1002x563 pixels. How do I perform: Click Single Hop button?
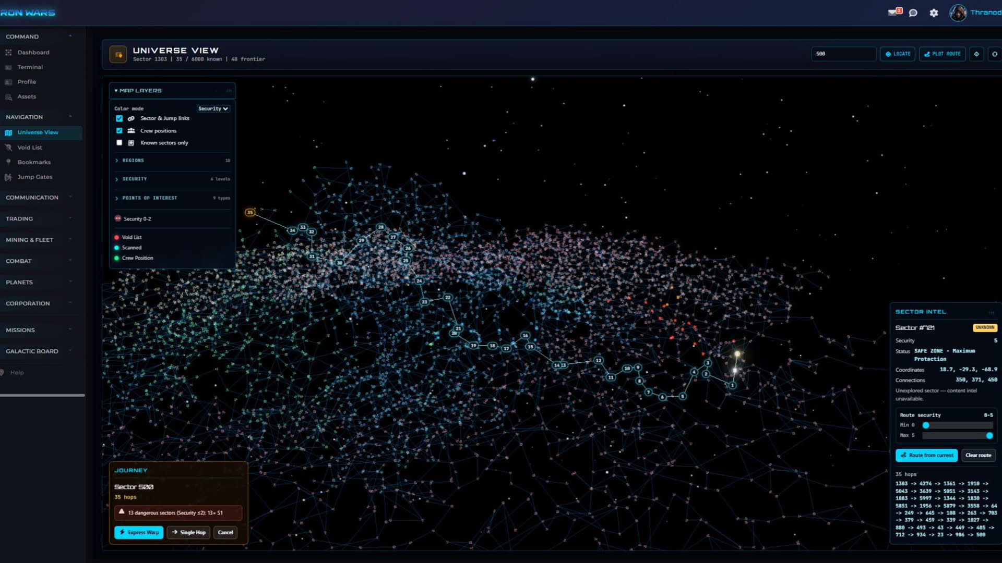point(188,532)
